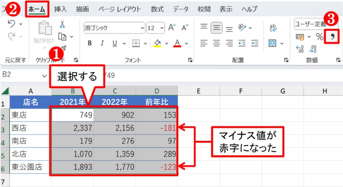Expand the Name Box dropdown
This screenshot has width=343, height=187.
45,76
